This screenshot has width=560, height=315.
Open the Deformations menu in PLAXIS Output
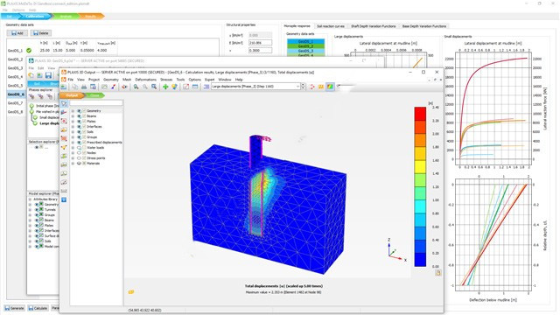(x=146, y=80)
